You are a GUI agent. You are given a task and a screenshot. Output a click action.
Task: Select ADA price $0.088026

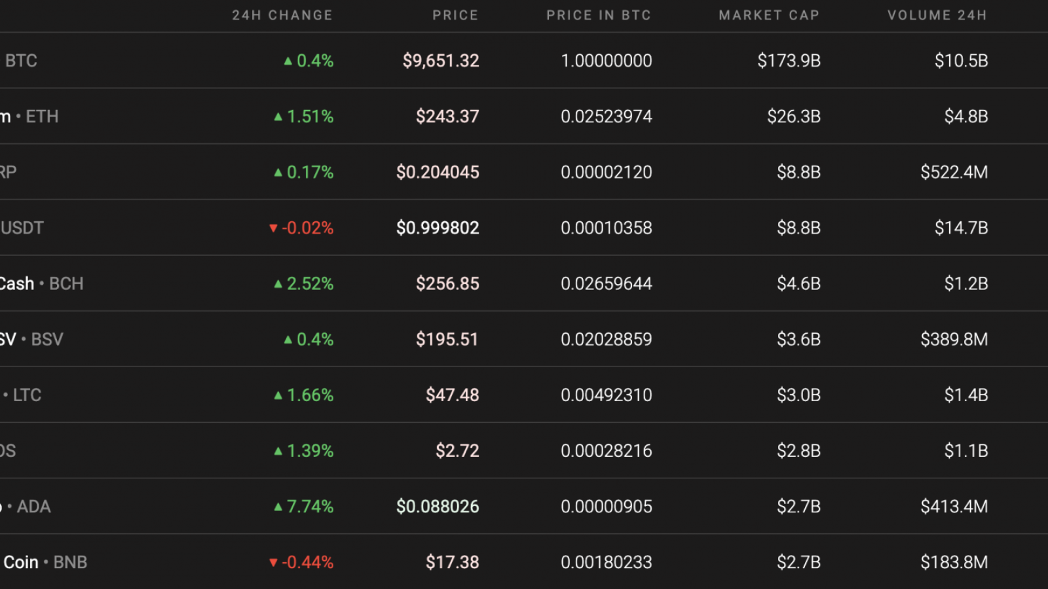pyautogui.click(x=438, y=507)
